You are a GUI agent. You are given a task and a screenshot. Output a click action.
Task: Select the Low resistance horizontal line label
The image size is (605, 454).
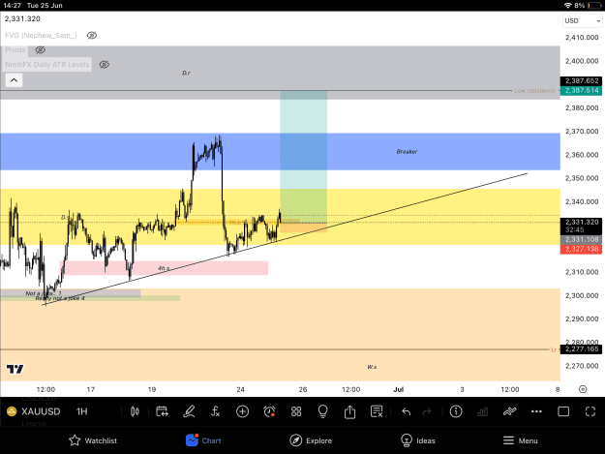[534, 91]
